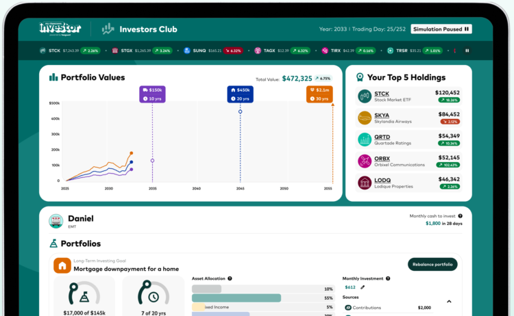Click the 7 of 20 yrs time gauge
514x316 pixels.
point(154,293)
